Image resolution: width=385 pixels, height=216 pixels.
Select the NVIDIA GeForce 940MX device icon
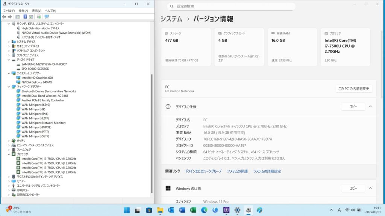[x=18, y=82]
